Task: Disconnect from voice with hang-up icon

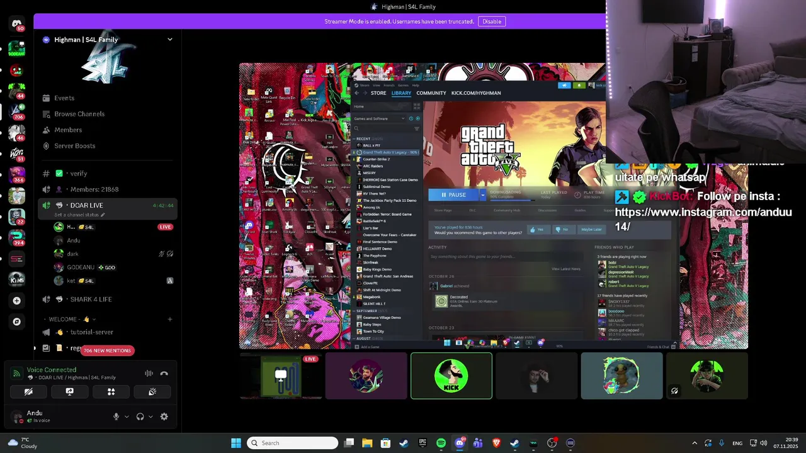Action: point(164,373)
